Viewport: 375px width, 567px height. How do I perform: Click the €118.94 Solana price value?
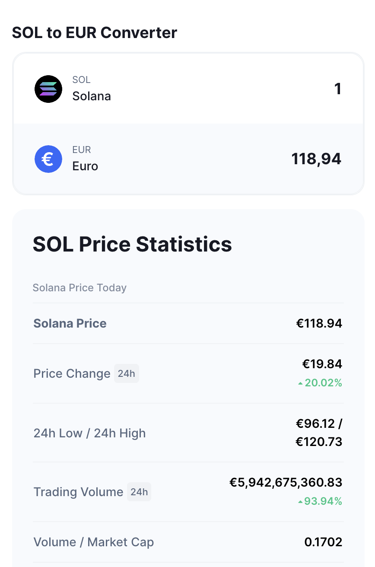point(319,323)
